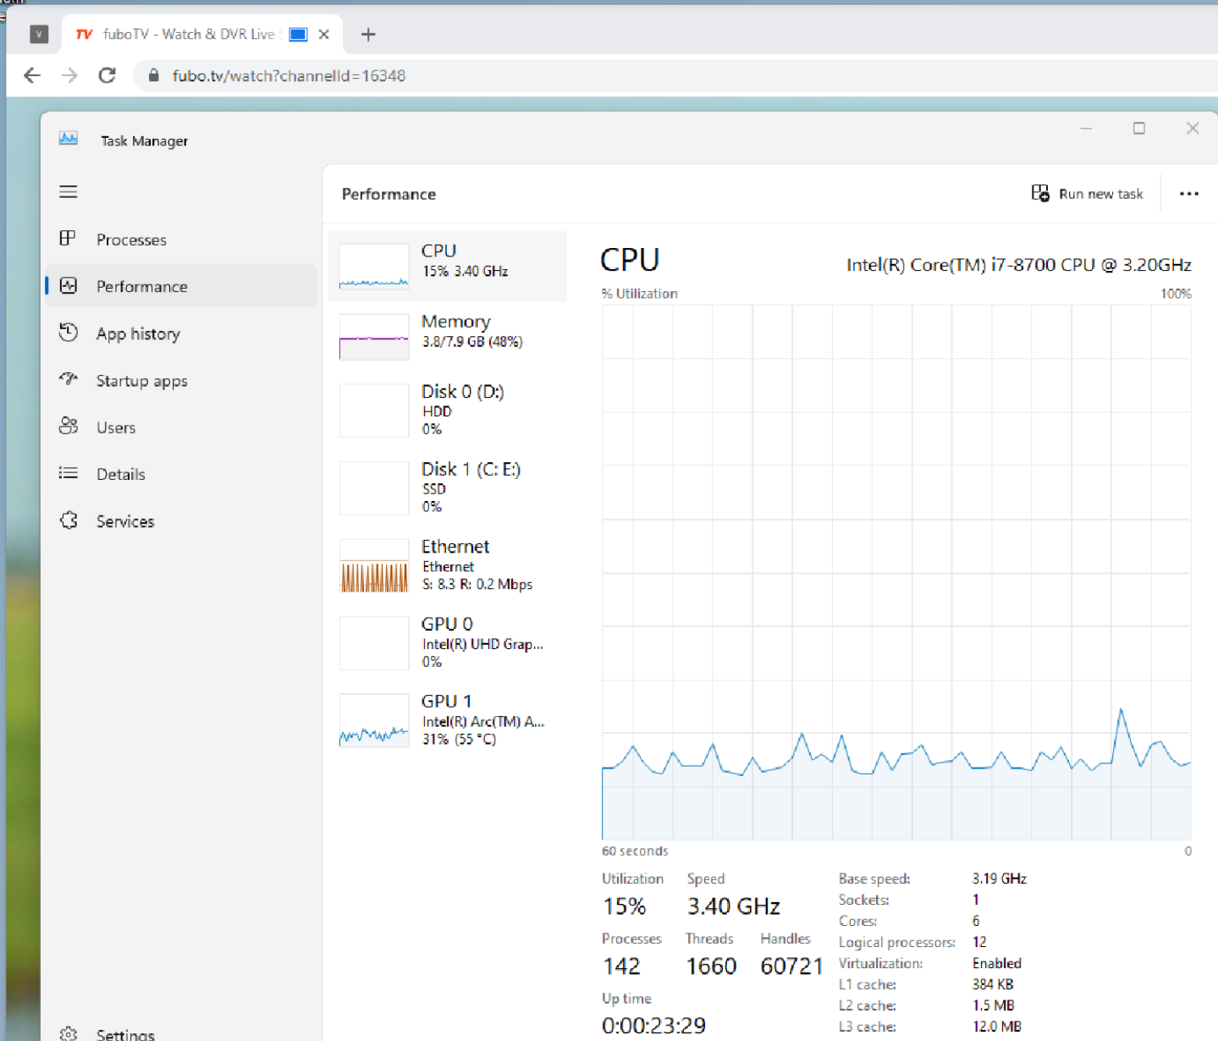This screenshot has width=1218, height=1041.
Task: Click the Services puzzle icon
Action: [69, 520]
